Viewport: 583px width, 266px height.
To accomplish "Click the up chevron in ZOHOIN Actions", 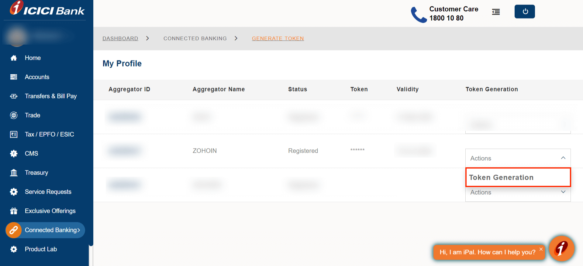I will tap(563, 158).
